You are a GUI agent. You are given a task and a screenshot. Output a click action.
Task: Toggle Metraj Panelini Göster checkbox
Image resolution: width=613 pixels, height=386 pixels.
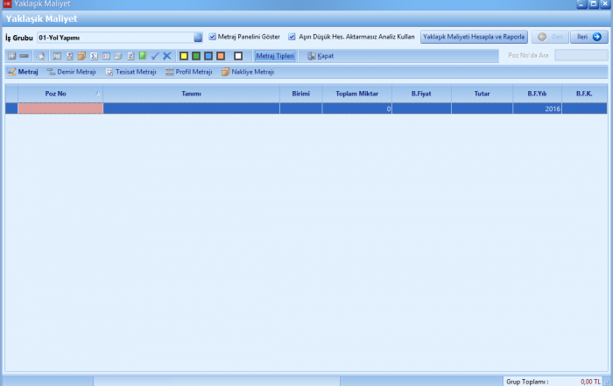(213, 37)
